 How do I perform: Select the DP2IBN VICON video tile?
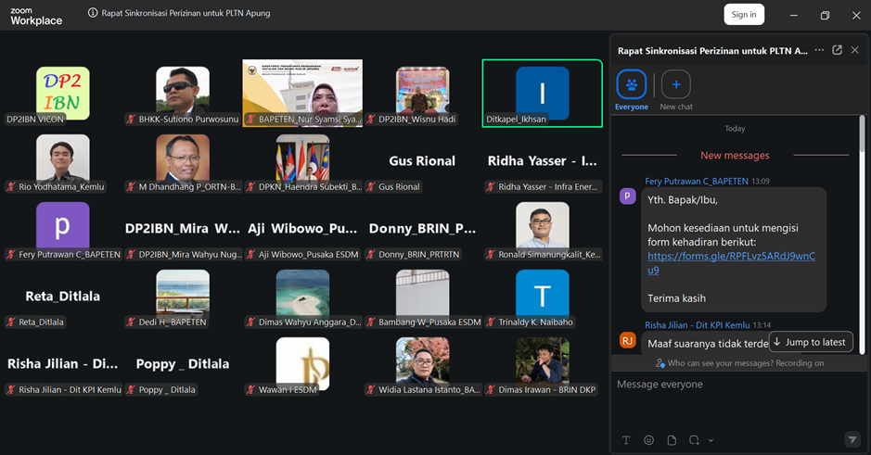point(63,94)
